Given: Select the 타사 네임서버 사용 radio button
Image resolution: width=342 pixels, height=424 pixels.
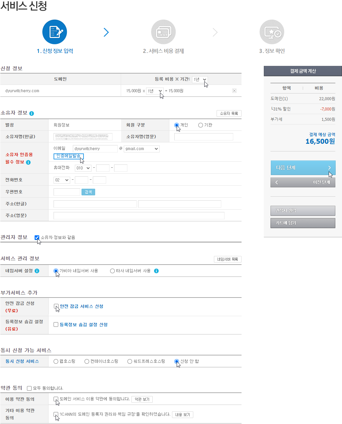Looking at the screenshot, I should click(x=112, y=271).
